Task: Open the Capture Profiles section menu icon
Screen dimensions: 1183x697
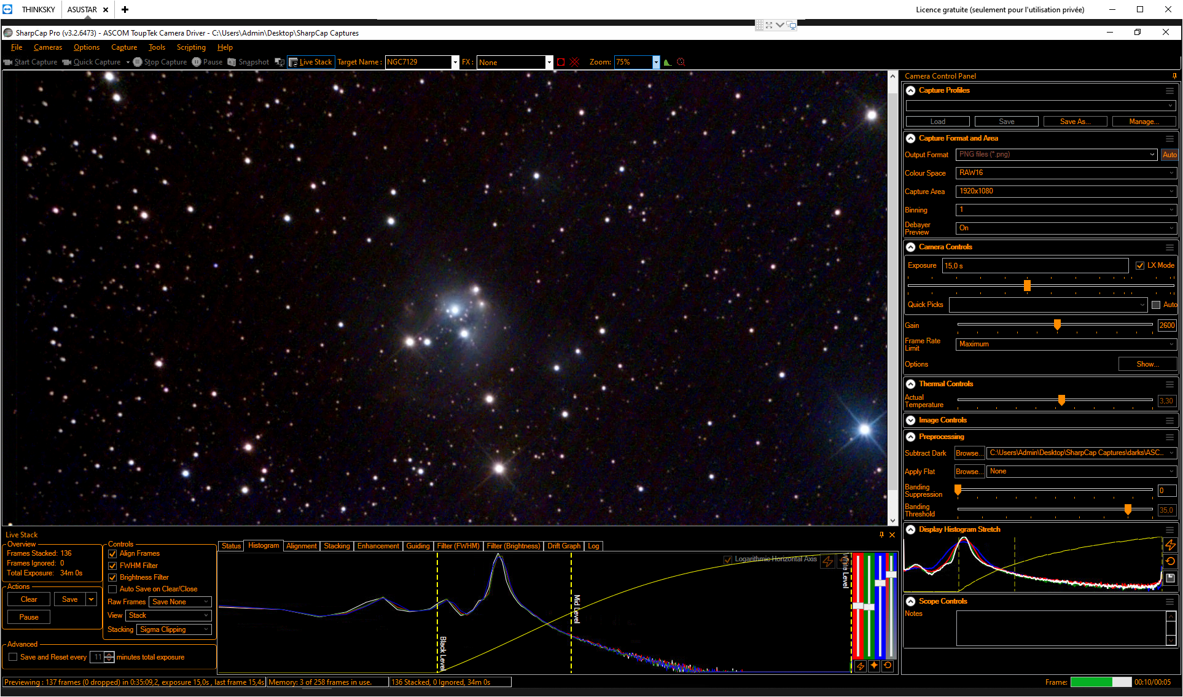Action: tap(1169, 91)
